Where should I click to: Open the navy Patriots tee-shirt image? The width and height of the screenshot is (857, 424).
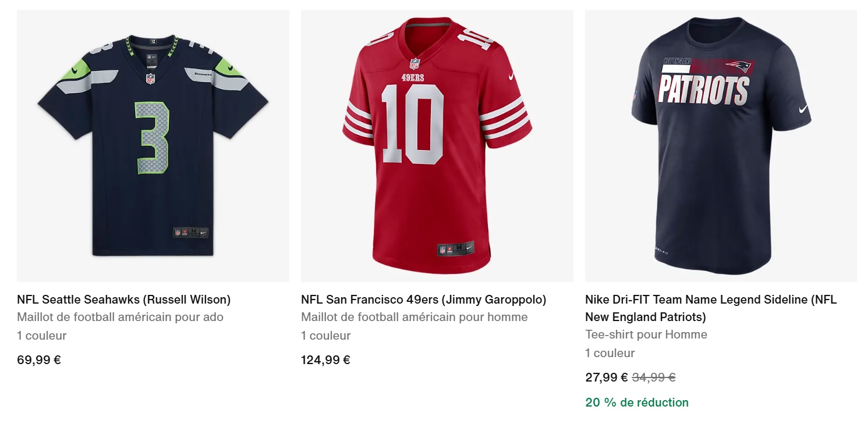(x=721, y=145)
